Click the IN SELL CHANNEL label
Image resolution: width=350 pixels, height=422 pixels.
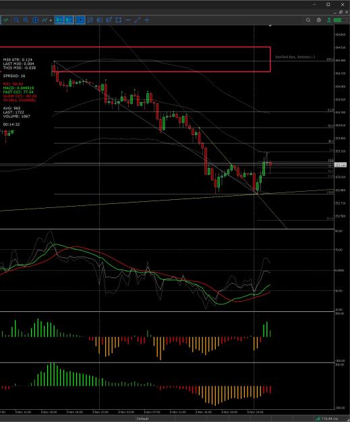coord(20,100)
